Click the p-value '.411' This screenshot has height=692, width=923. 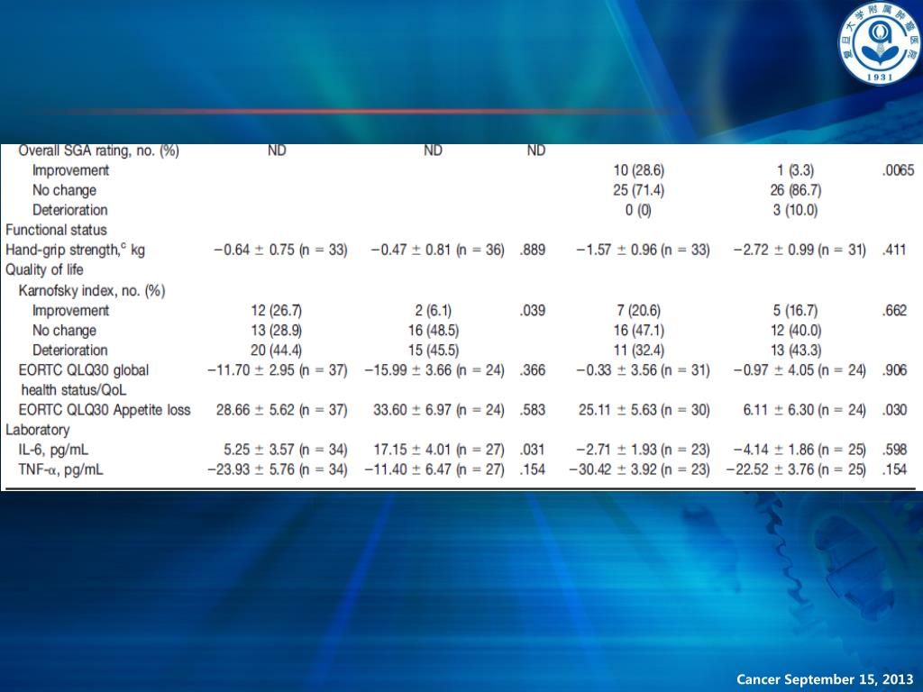click(x=895, y=250)
